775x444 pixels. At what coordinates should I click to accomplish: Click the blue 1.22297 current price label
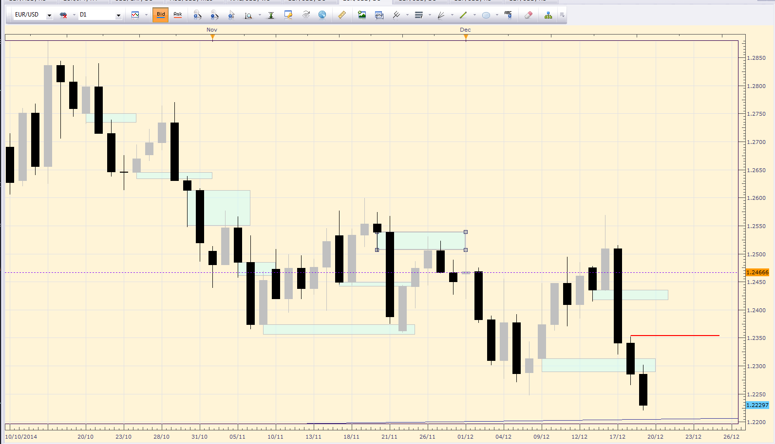pos(757,405)
